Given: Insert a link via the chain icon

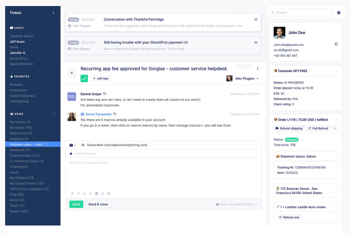Looking at the screenshot, I should [x=90, y=194].
